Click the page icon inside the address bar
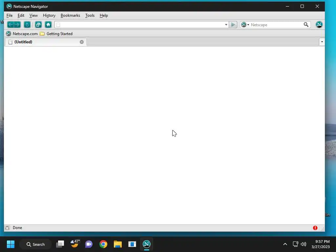 (x=58, y=25)
